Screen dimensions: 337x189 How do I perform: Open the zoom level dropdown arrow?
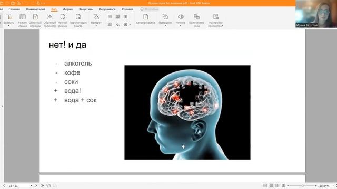333,186
